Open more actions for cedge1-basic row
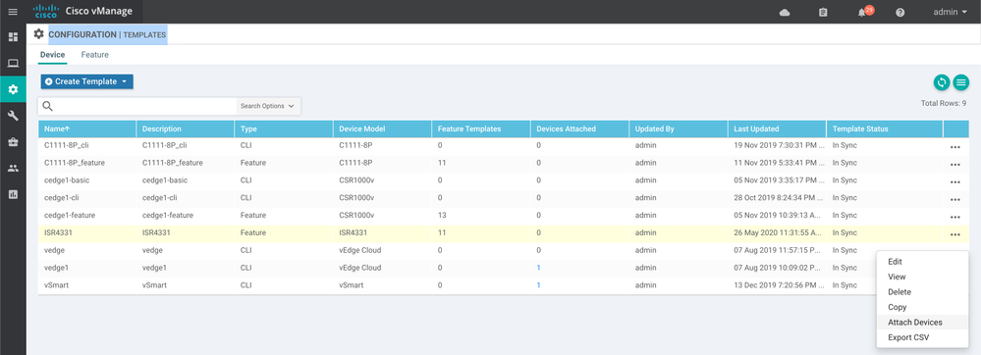This screenshot has height=355, width=981. (954, 181)
